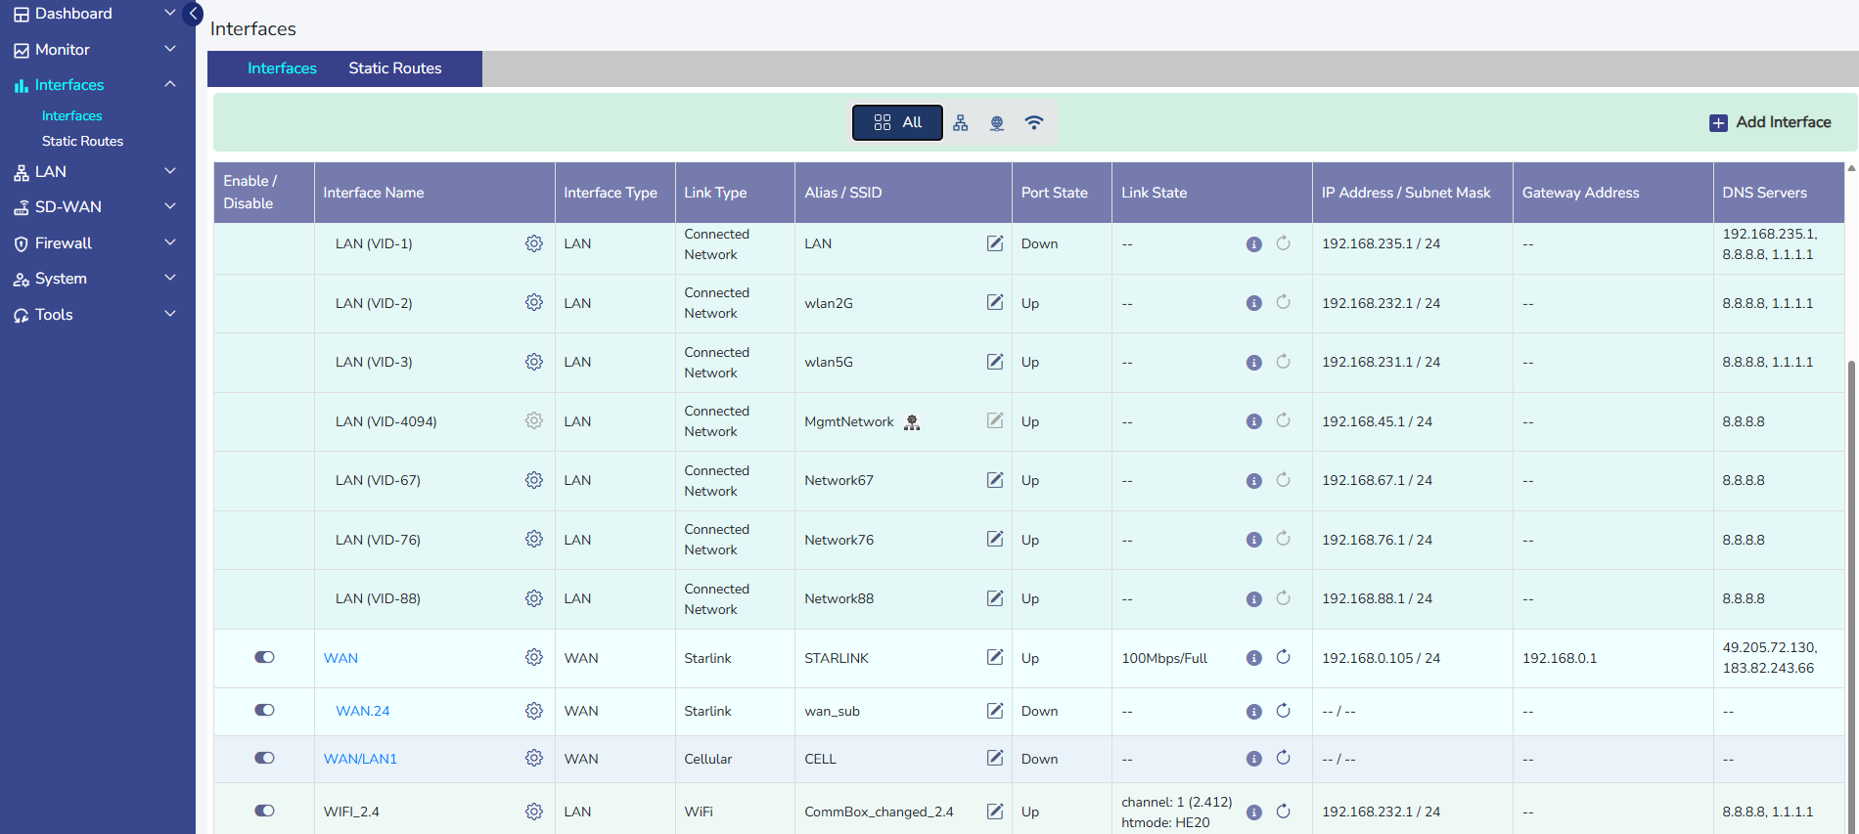Switch to the Static Routes tab
The width and height of the screenshot is (1859, 834).
coord(394,68)
